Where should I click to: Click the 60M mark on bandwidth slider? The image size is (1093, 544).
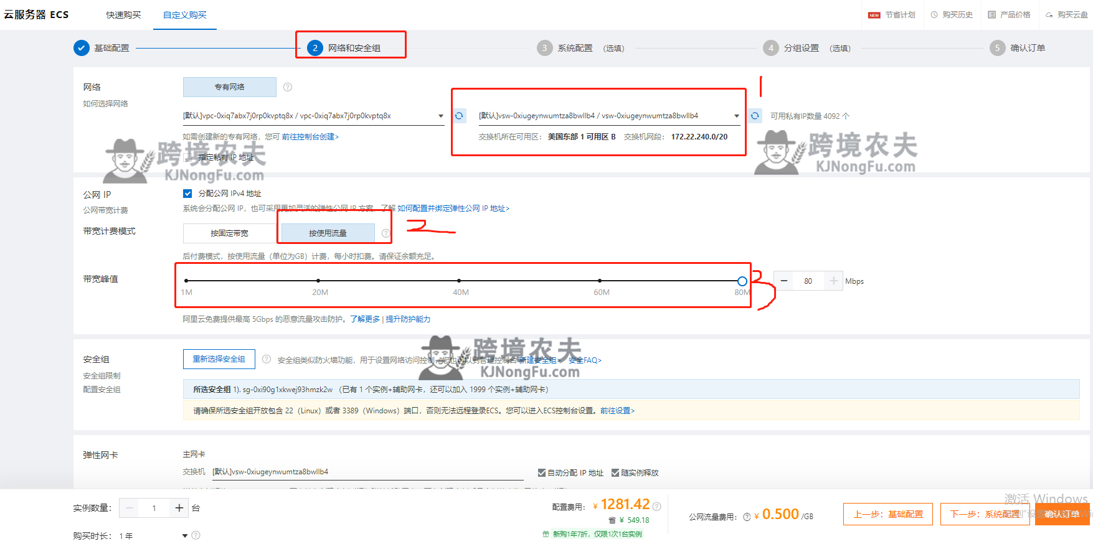pyautogui.click(x=600, y=281)
